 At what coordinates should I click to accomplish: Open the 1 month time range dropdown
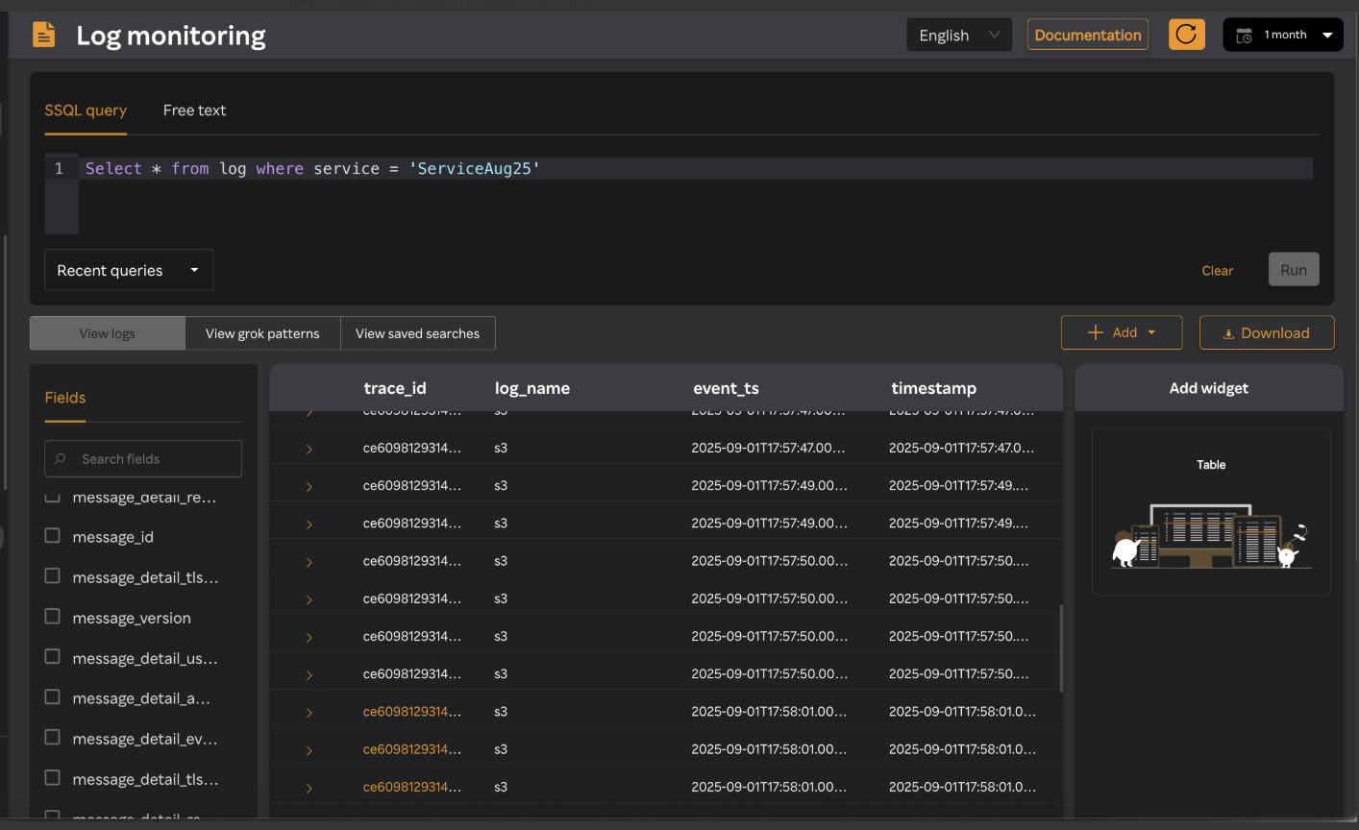pos(1283,36)
